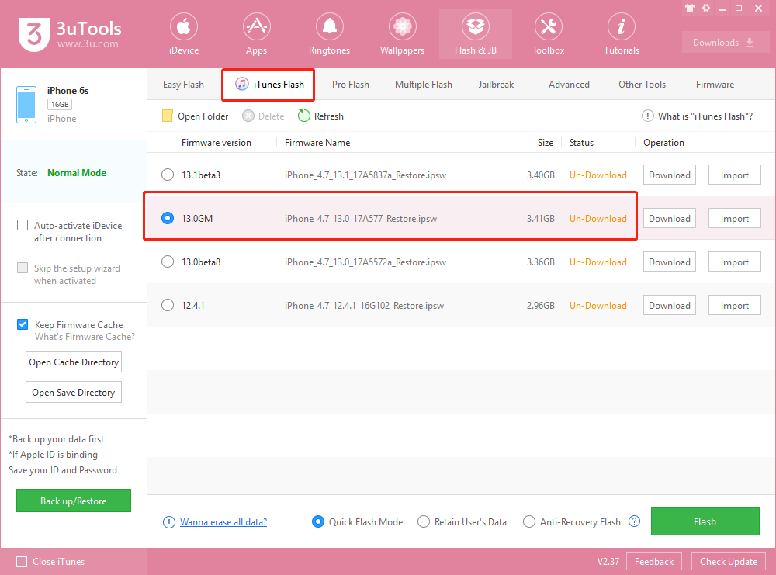The width and height of the screenshot is (776, 575).
Task: Click the exclamation icon beside iTunes Flash help
Action: click(647, 116)
